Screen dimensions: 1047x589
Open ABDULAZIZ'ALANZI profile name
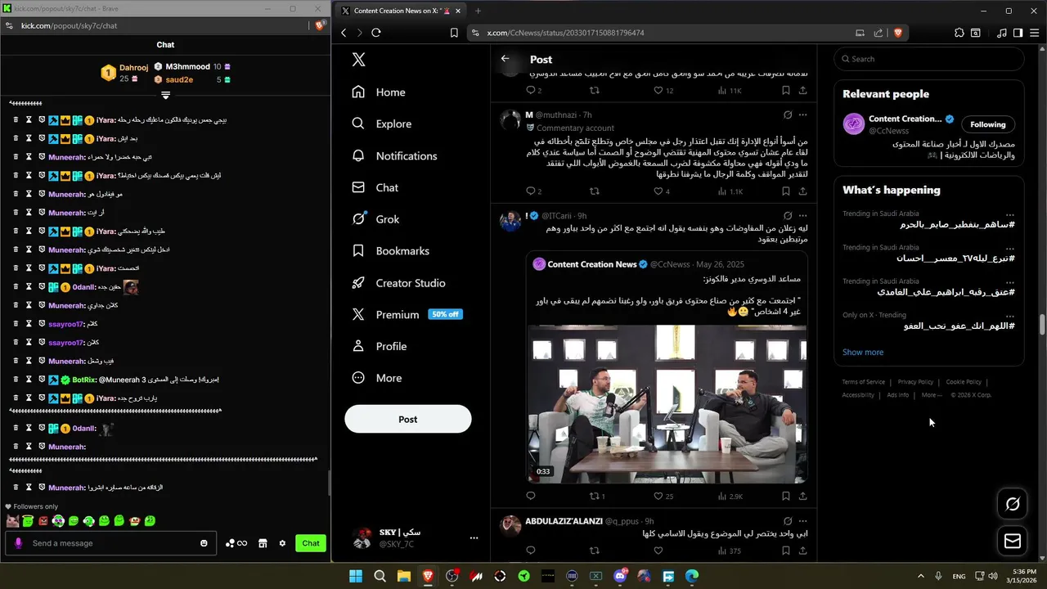click(564, 521)
